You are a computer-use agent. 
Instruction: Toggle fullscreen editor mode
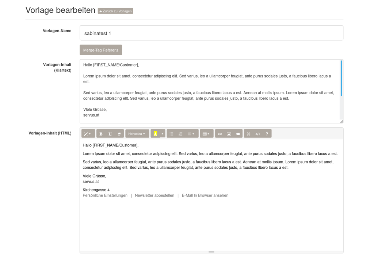point(248,134)
